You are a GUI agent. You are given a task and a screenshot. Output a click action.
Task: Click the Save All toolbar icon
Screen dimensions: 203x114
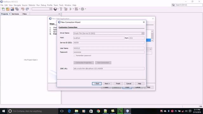(17, 9)
